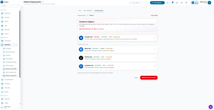
Task: Click the Meta Ads globe icon
Action: (81, 49)
